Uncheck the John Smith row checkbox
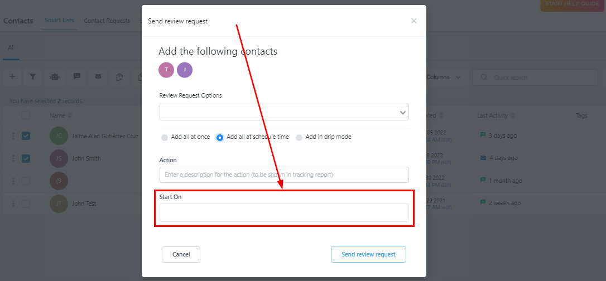The image size is (606, 281). coord(26,158)
